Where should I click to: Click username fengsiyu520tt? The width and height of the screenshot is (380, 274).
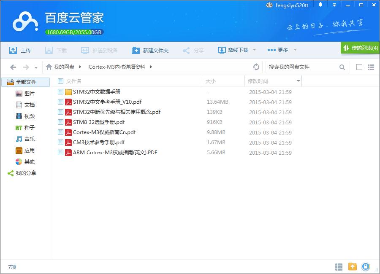292,5
